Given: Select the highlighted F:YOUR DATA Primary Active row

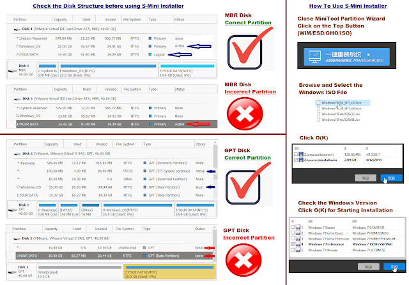Looking at the screenshot, I should tap(116, 124).
